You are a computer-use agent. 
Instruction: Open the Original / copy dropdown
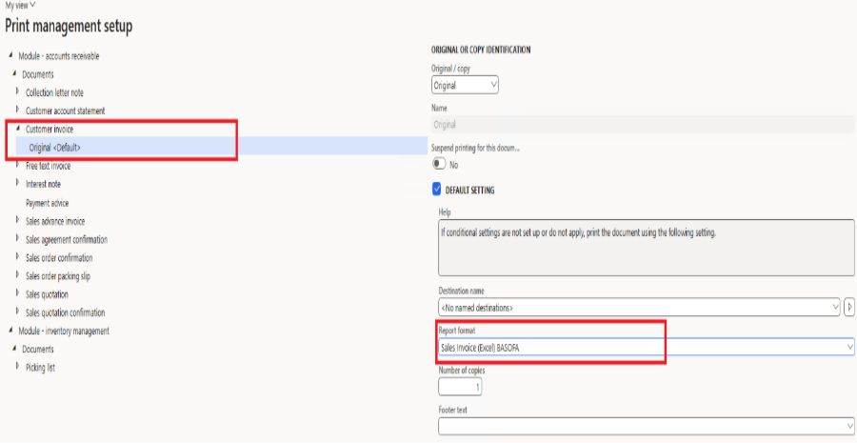465,85
